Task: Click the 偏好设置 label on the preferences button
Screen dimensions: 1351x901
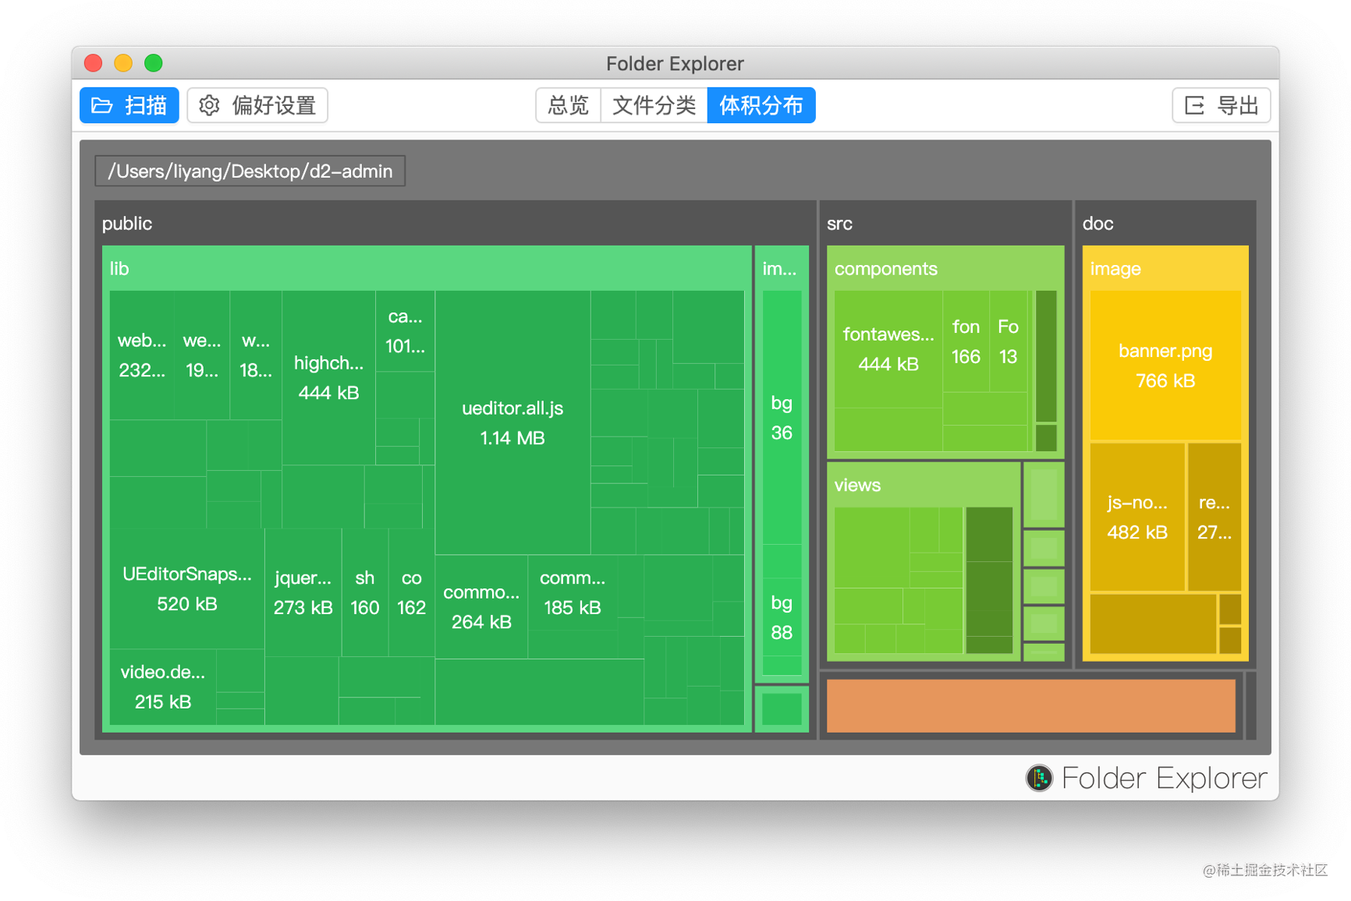Action: [x=274, y=105]
